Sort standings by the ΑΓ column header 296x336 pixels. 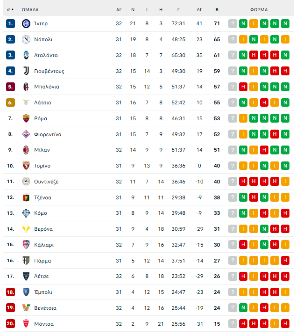tap(119, 9)
